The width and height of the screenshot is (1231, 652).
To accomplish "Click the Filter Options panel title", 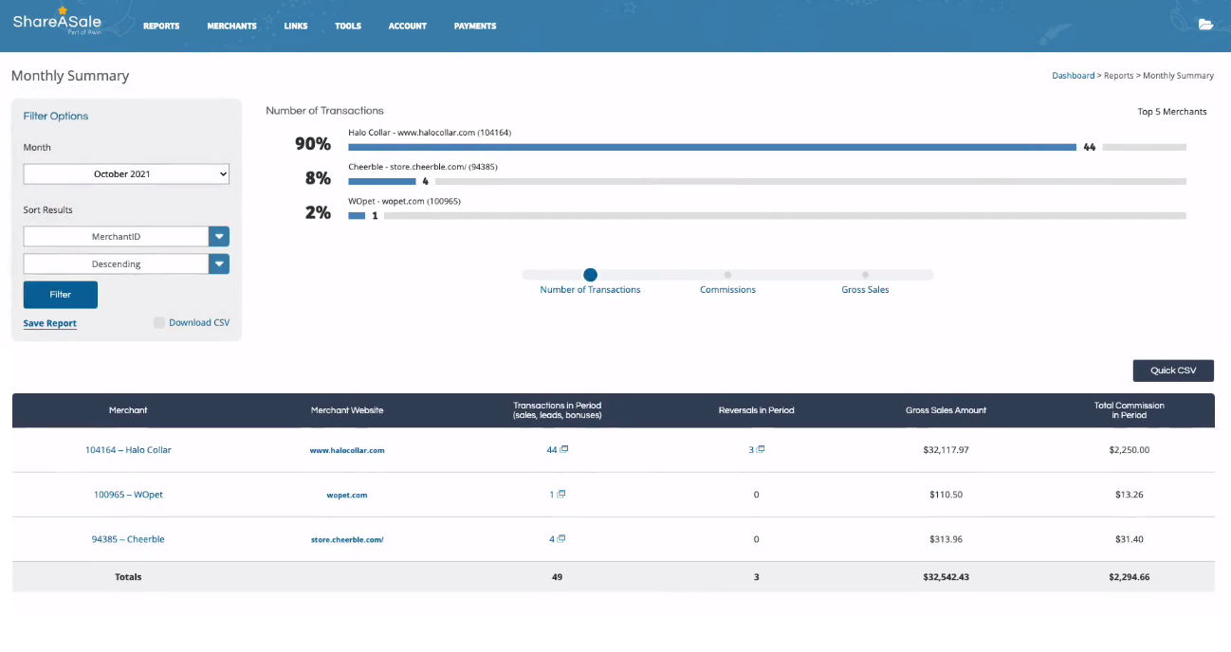I will 56,117.
